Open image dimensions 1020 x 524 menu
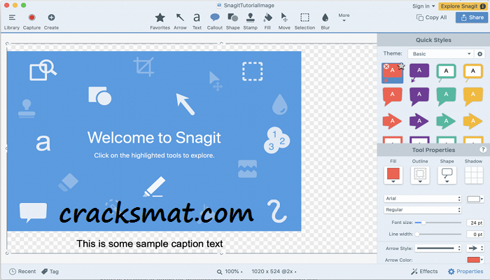 point(274,272)
